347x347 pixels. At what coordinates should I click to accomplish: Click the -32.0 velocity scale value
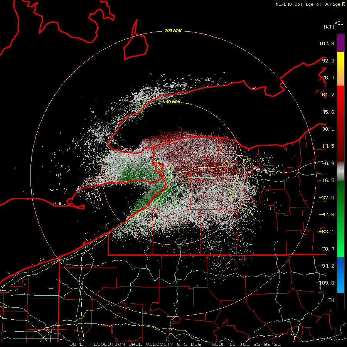click(x=327, y=198)
